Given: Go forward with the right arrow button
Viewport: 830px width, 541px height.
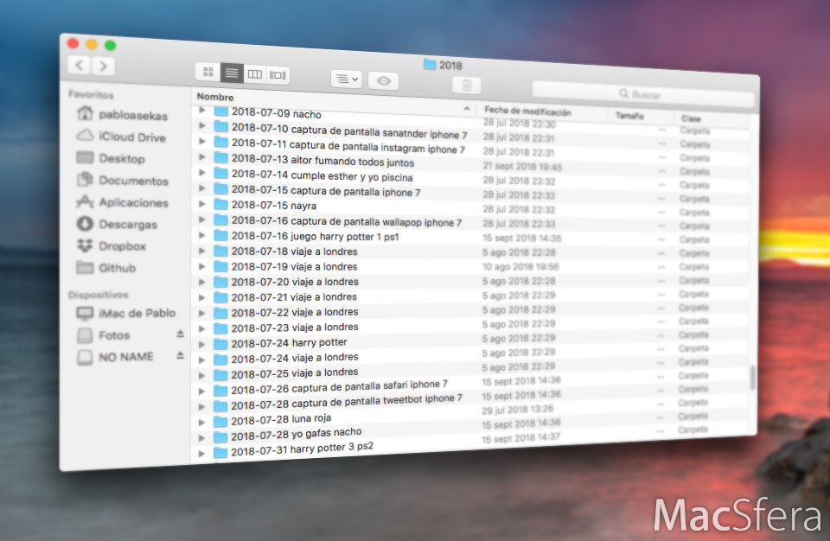Looking at the screenshot, I should pyautogui.click(x=103, y=67).
